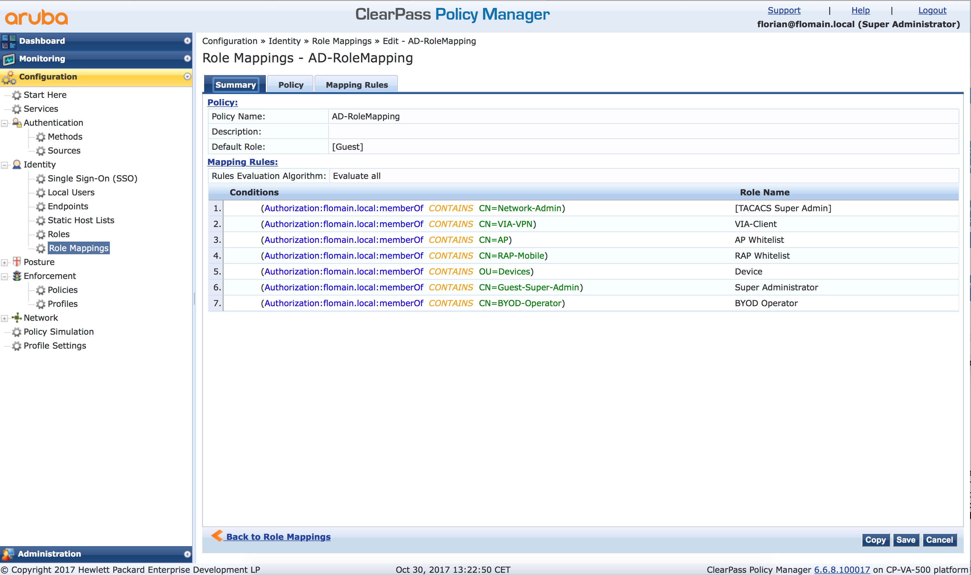This screenshot has width=971, height=575.
Task: Click the gear icon beside Single Sign-On
Action: [41, 179]
